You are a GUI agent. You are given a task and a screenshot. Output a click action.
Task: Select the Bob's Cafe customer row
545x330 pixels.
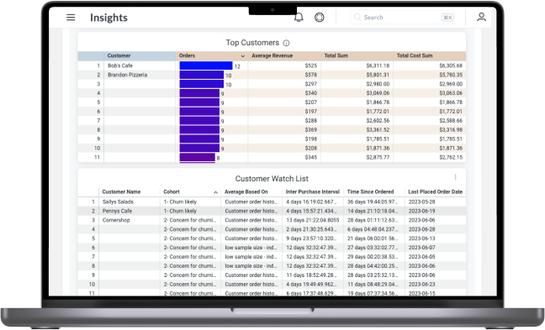point(272,65)
